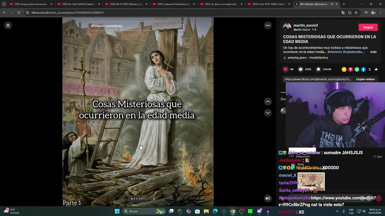Image resolution: width=385 pixels, height=216 pixels.
Task: Click 'Responder' under the comment
Action: (x=303, y=157)
